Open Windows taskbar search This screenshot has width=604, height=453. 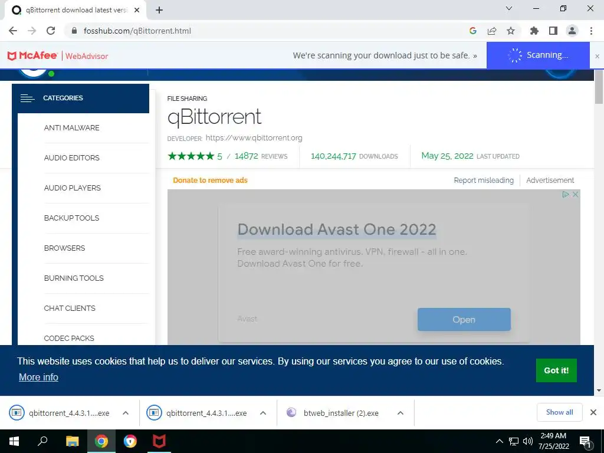(42, 441)
